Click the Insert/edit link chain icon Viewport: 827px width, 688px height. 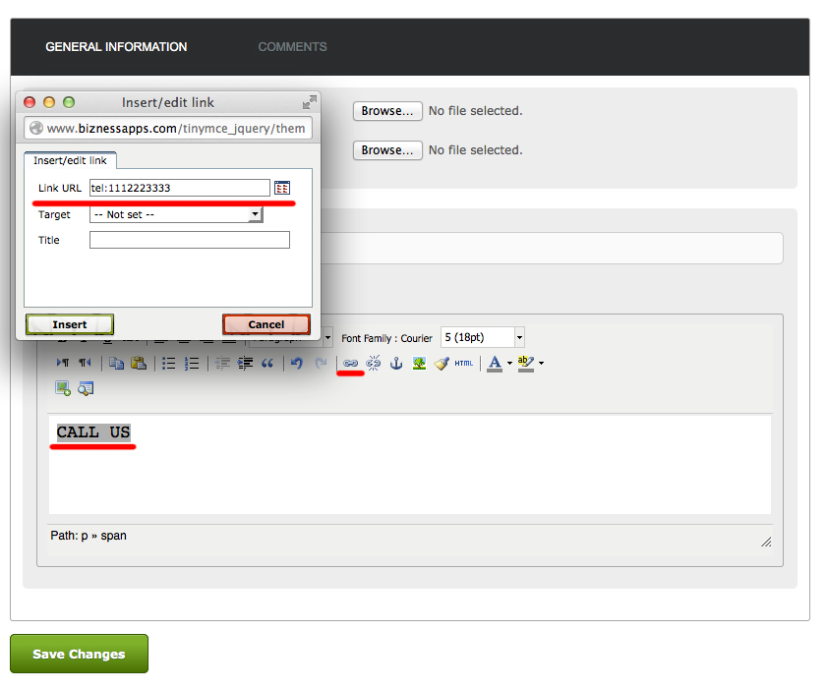pyautogui.click(x=351, y=364)
